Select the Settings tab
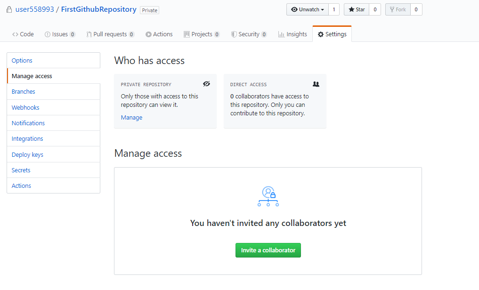 [332, 34]
